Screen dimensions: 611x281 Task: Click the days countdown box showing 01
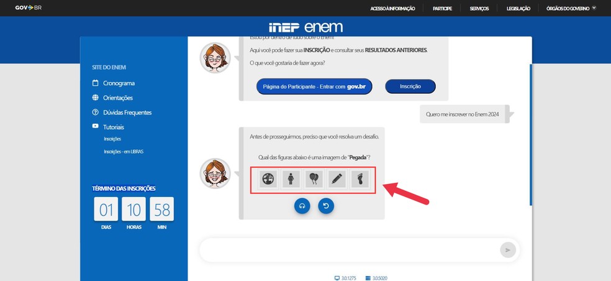pyautogui.click(x=106, y=209)
